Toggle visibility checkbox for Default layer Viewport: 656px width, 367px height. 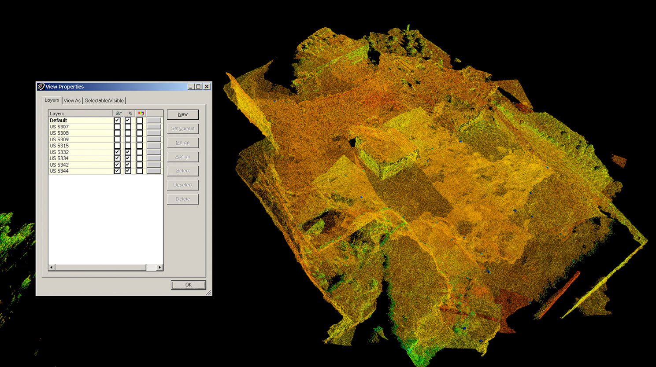click(117, 120)
